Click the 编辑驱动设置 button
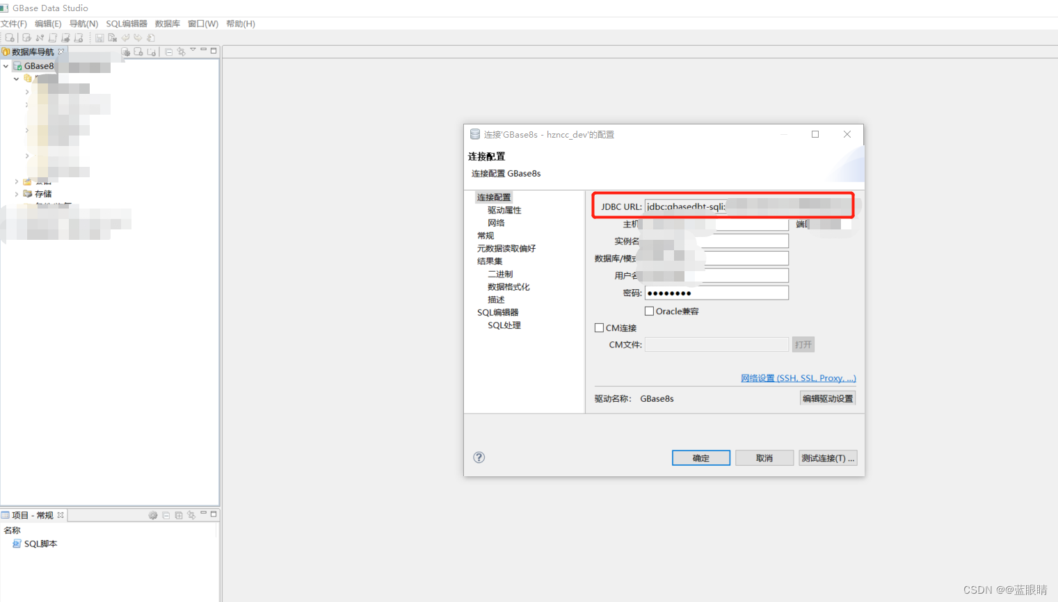1058x602 pixels. click(x=828, y=398)
